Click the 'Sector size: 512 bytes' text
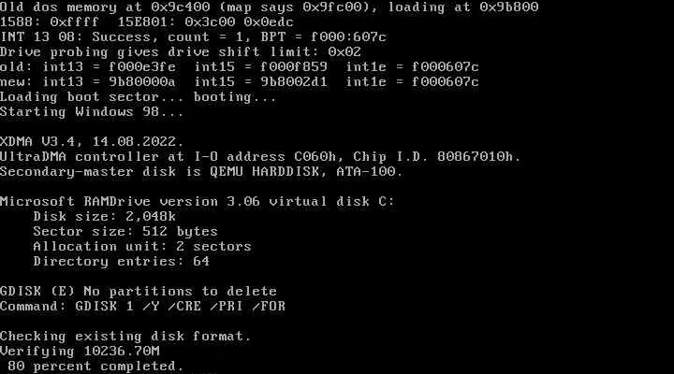Screen dimensions: 674x374 point(125,232)
